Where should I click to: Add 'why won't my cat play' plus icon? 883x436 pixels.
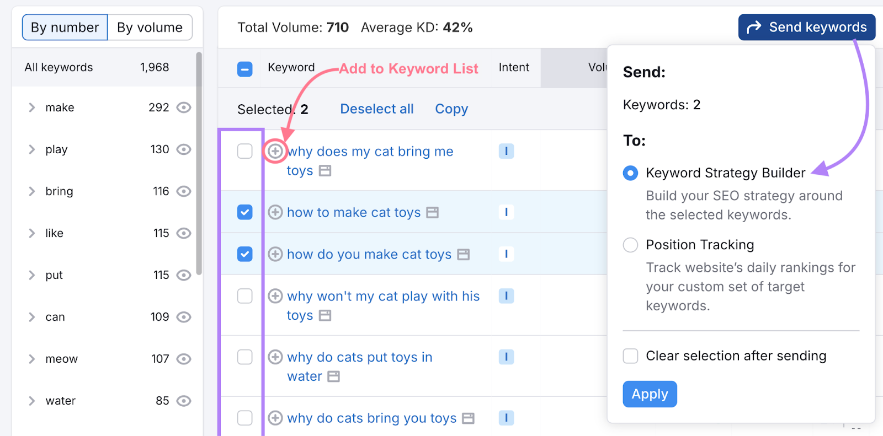click(275, 296)
